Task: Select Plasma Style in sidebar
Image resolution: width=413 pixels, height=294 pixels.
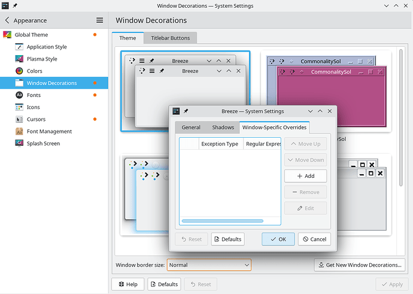Action: click(x=54, y=59)
